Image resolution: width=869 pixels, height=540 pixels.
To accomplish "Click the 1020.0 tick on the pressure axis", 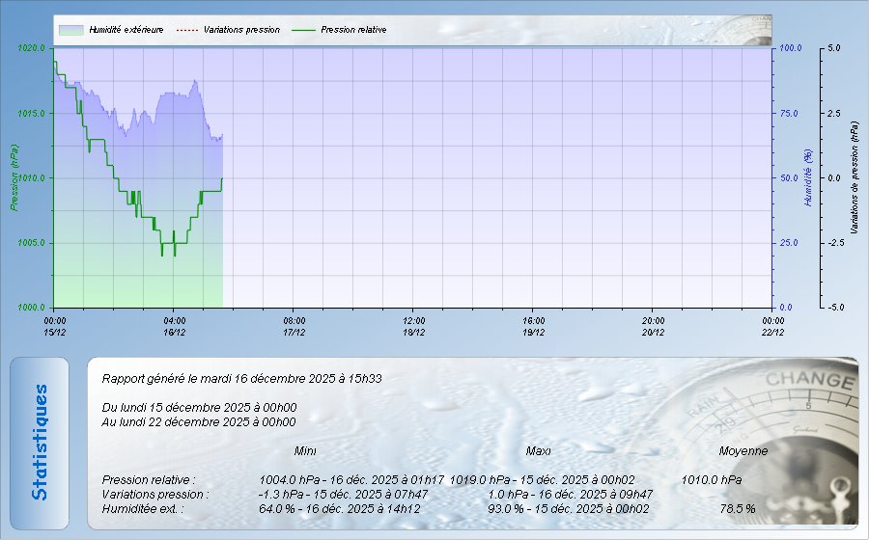I will coord(33,47).
